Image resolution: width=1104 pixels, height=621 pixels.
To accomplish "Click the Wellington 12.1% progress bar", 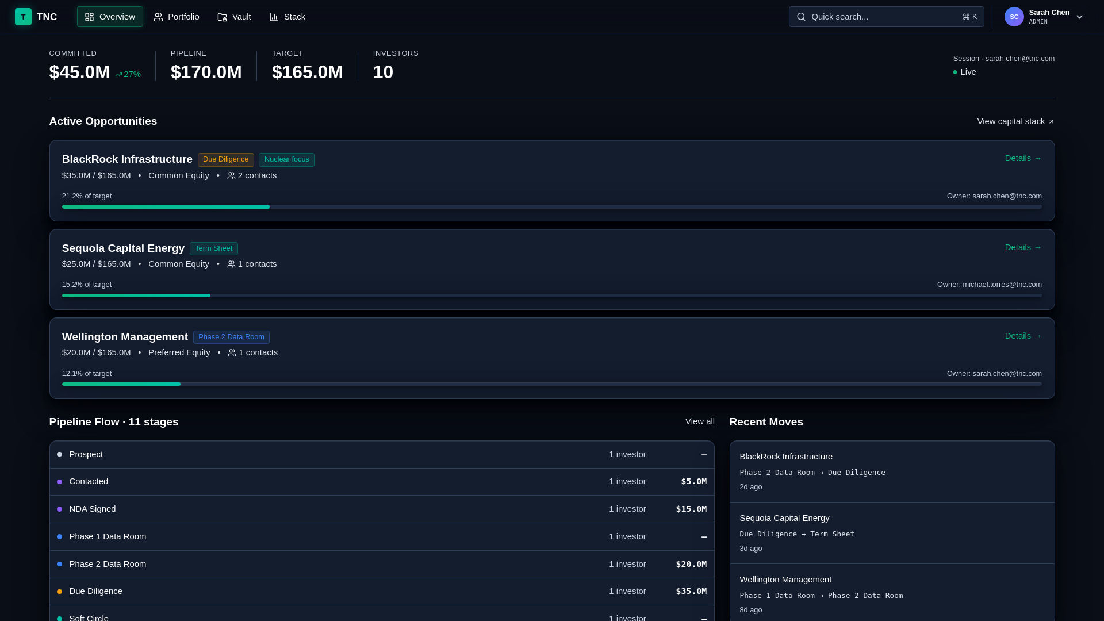I will click(x=551, y=384).
